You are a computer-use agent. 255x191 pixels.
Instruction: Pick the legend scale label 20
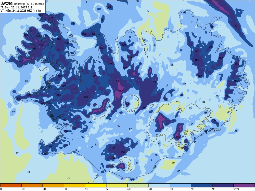pos(44,189)
